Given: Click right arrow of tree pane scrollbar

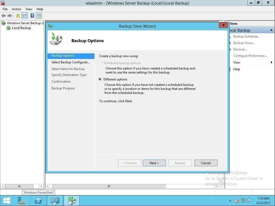Looking at the screenshot, I should 41,186.
